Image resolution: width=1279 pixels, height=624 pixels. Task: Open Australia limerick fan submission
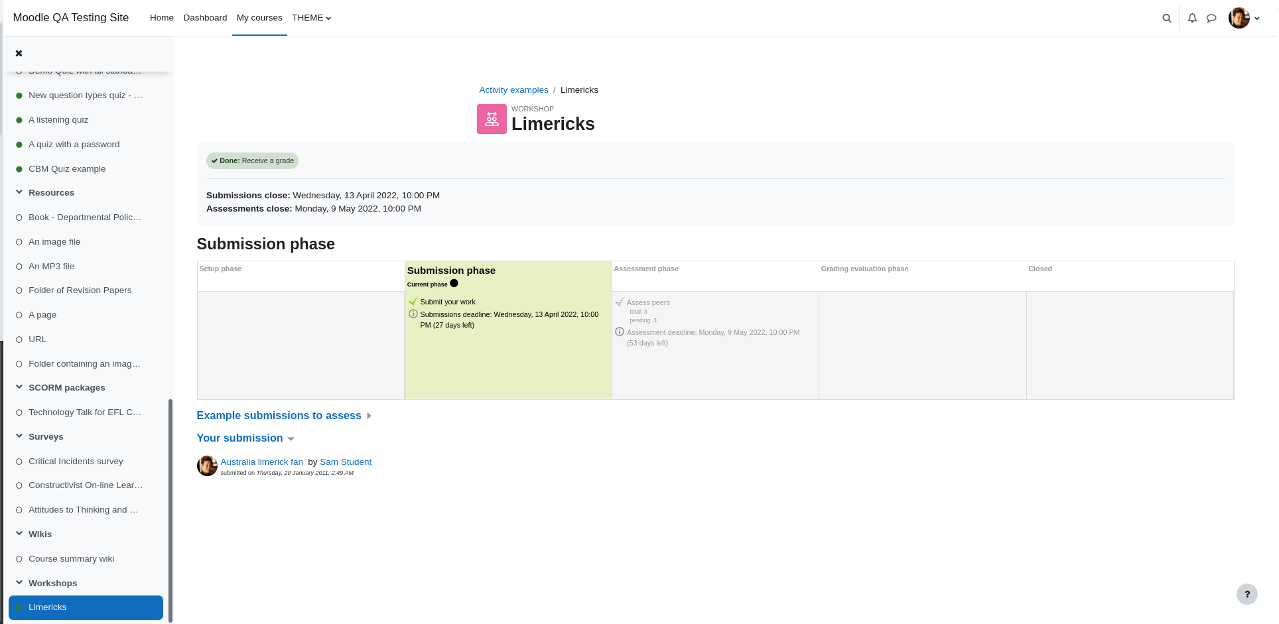261,462
